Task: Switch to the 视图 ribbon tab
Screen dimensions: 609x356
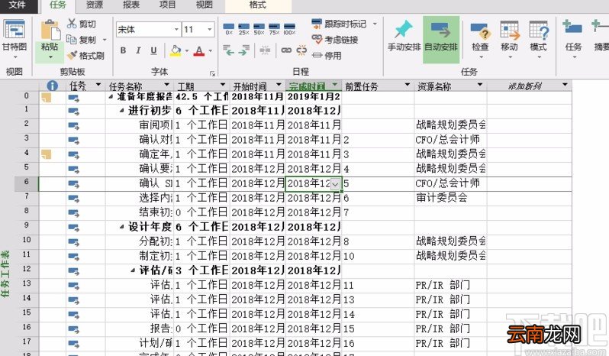Action: [204, 5]
